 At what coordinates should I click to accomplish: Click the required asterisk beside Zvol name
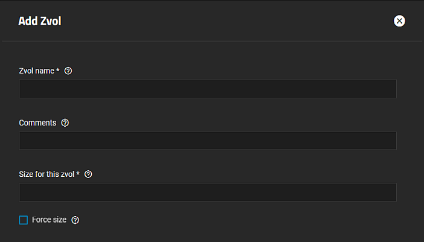(x=58, y=71)
